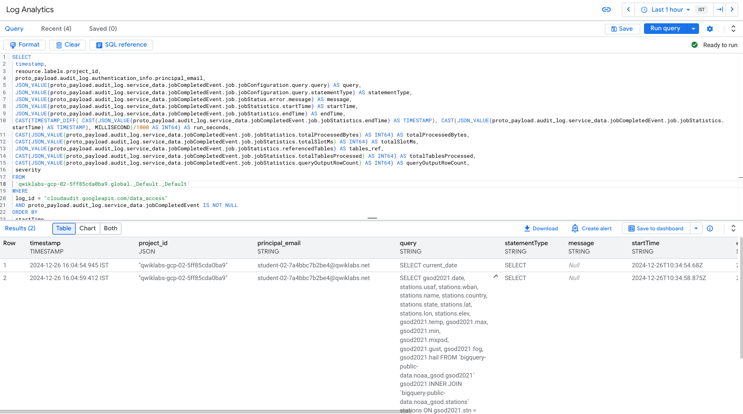Click the principal_email column header
743x414 pixels.
(x=279, y=243)
